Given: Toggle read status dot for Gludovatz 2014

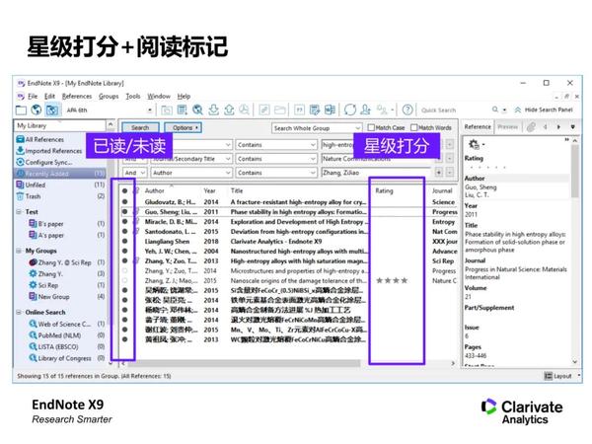Looking at the screenshot, I should point(124,201).
